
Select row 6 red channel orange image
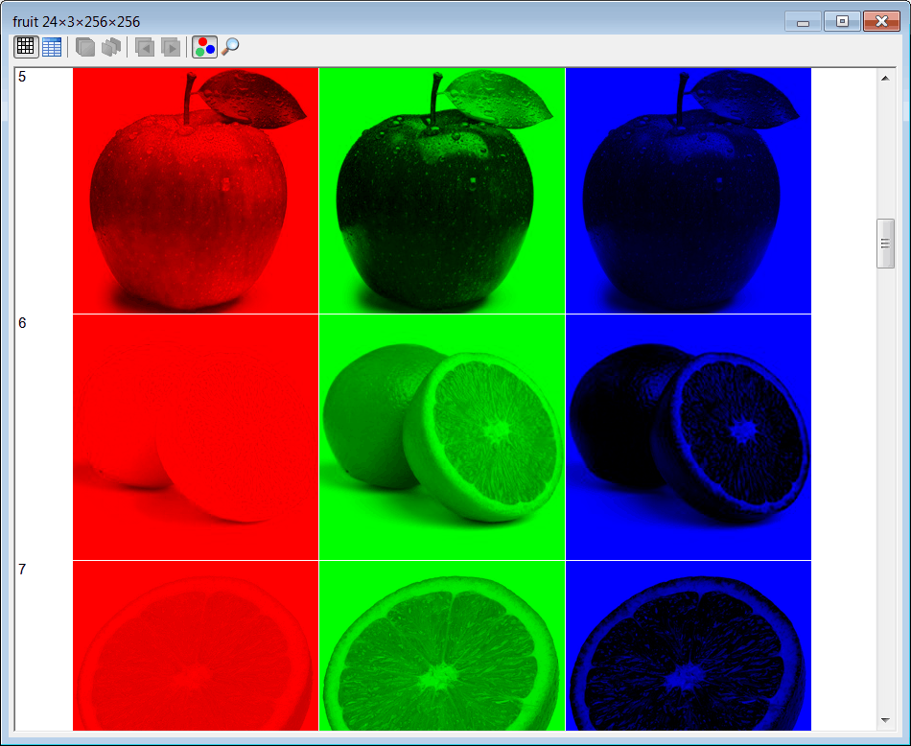coord(196,437)
